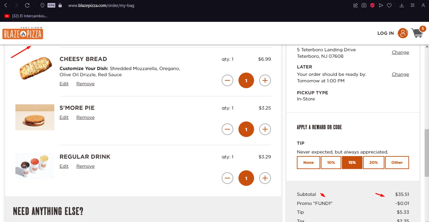Click the Blaze Pizza logo

(23, 33)
